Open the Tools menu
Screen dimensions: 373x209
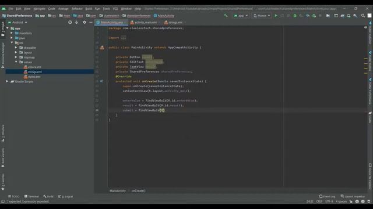point(106,9)
